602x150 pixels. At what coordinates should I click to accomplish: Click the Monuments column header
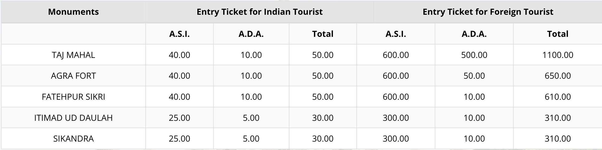[x=73, y=12]
